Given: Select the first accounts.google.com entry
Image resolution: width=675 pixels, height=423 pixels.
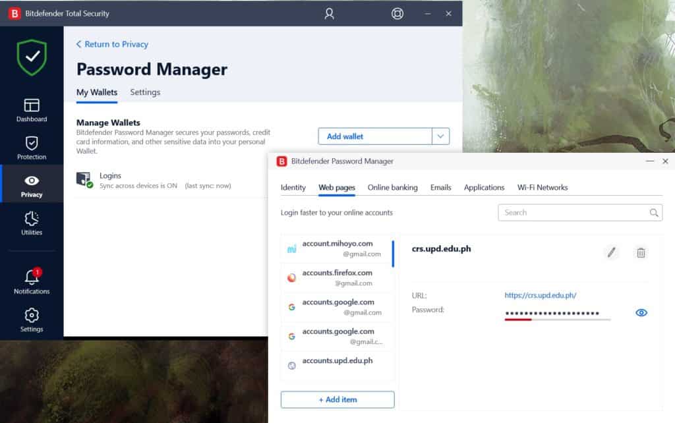Looking at the screenshot, I should pyautogui.click(x=337, y=307).
